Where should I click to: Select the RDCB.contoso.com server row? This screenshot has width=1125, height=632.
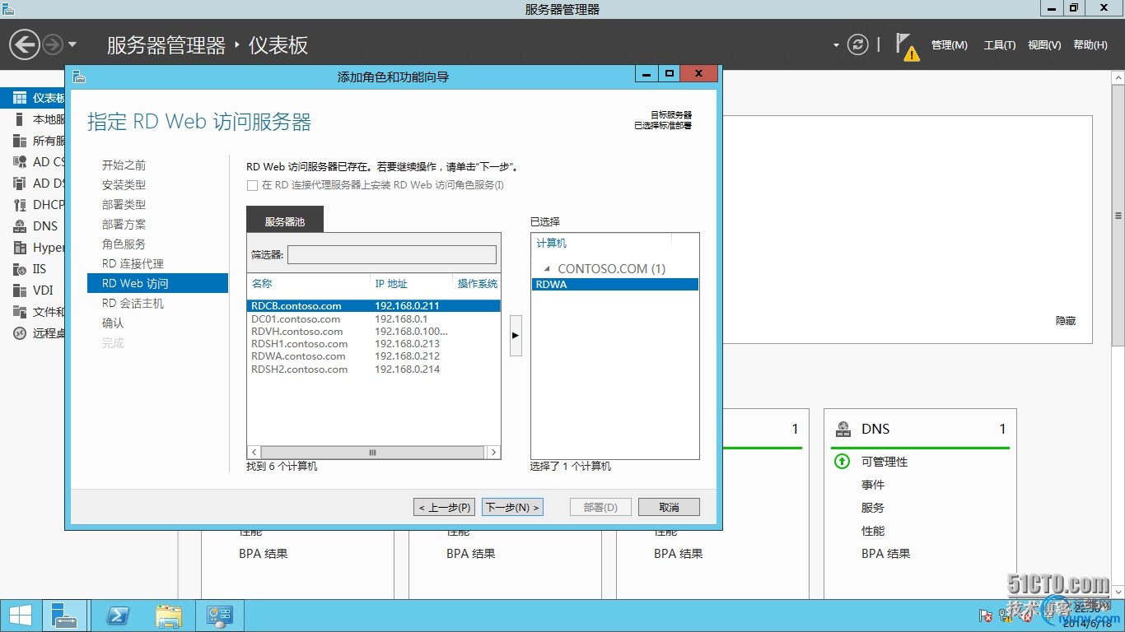coord(374,306)
